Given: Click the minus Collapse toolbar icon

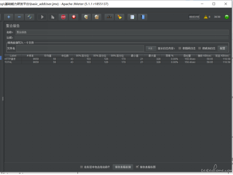Looking at the screenshot, I should point(19,17).
